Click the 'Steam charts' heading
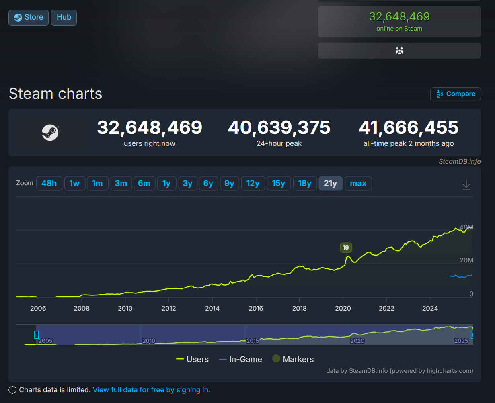 pos(55,94)
